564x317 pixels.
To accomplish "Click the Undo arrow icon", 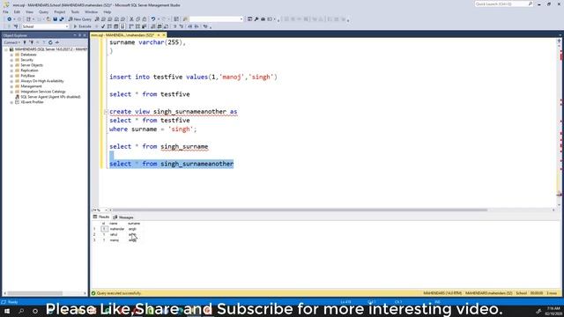I will 153,19.
